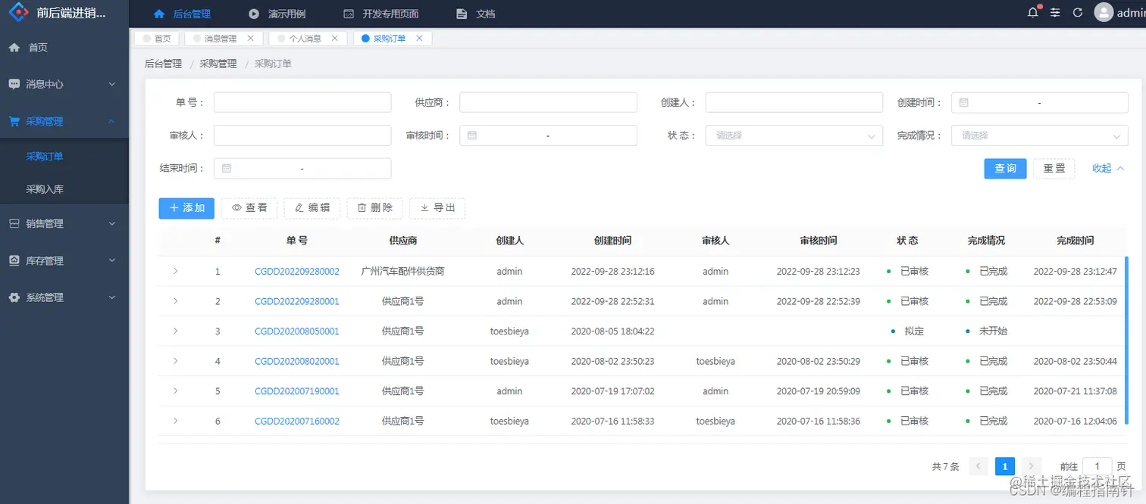Click the 查看 view button
The height and width of the screenshot is (504, 1146).
pos(249,208)
